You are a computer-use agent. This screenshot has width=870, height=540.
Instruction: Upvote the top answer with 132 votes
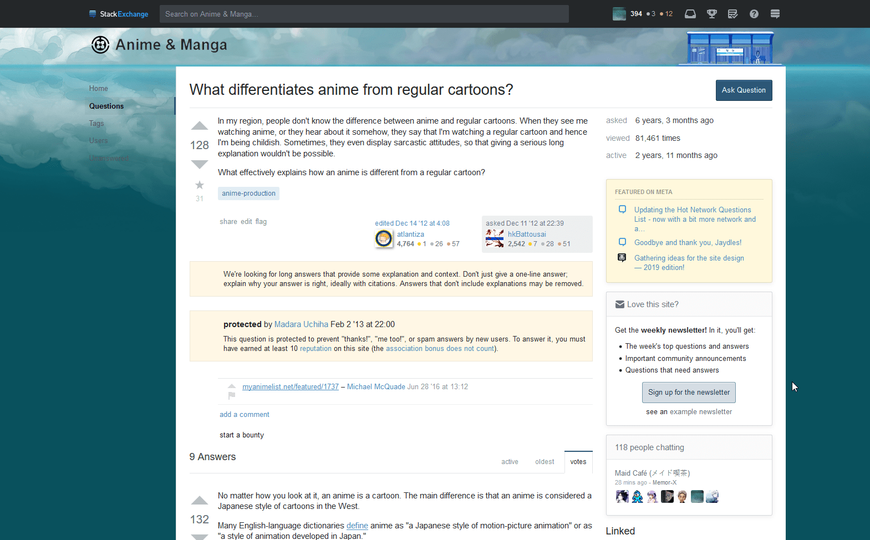click(200, 501)
